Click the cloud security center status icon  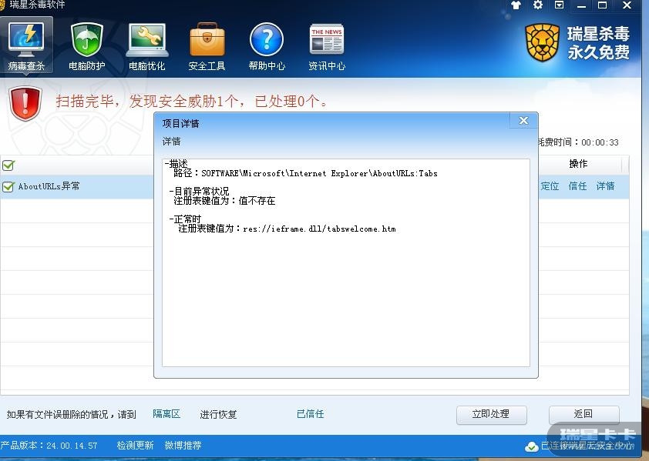(531, 447)
